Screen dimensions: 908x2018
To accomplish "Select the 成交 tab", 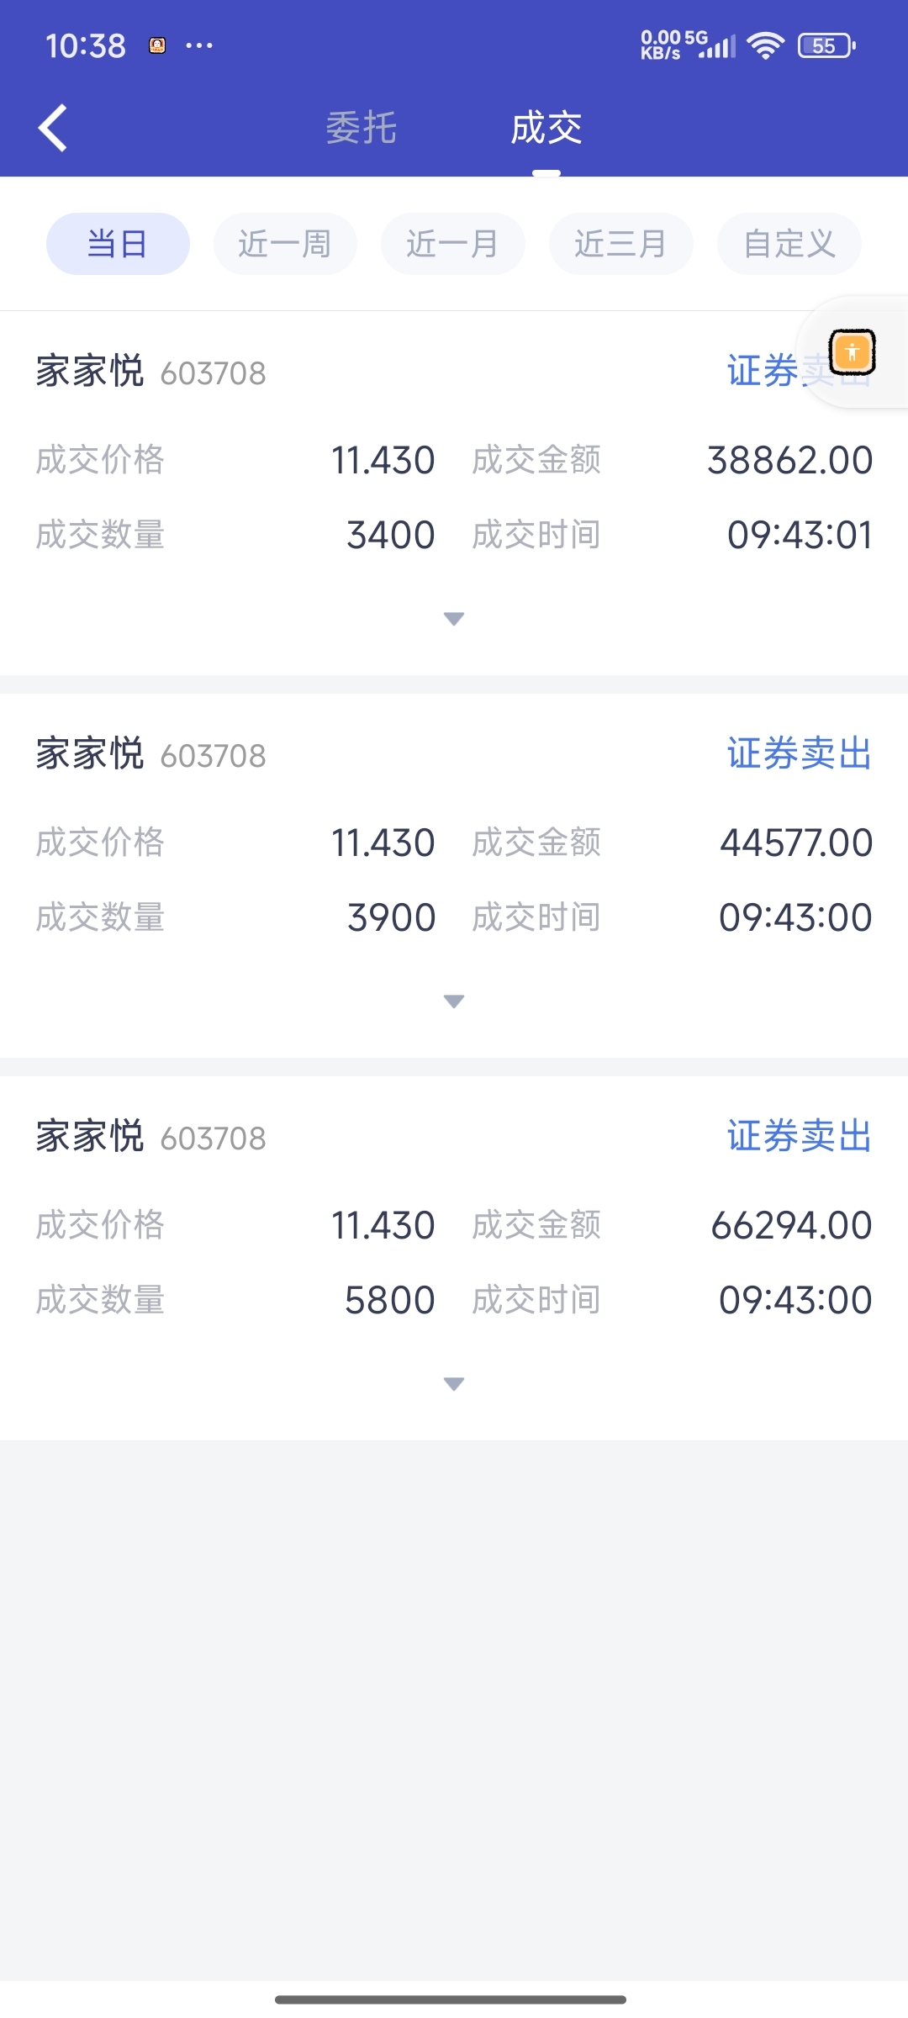I will pyautogui.click(x=546, y=129).
